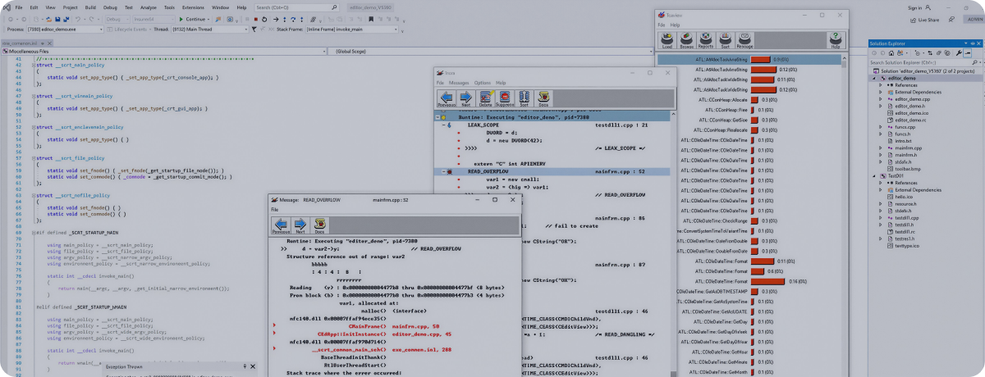Click the Suppress icon in Inuse window

504,100
